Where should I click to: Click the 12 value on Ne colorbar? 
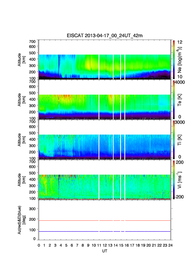tap(180, 42)
